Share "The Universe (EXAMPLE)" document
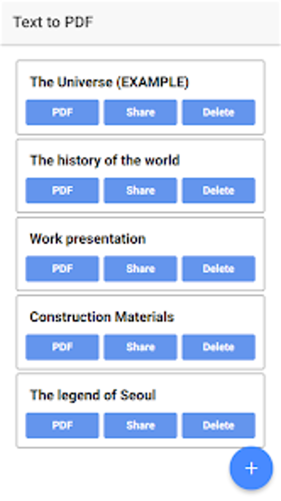The height and width of the screenshot is (501, 281). tap(140, 112)
